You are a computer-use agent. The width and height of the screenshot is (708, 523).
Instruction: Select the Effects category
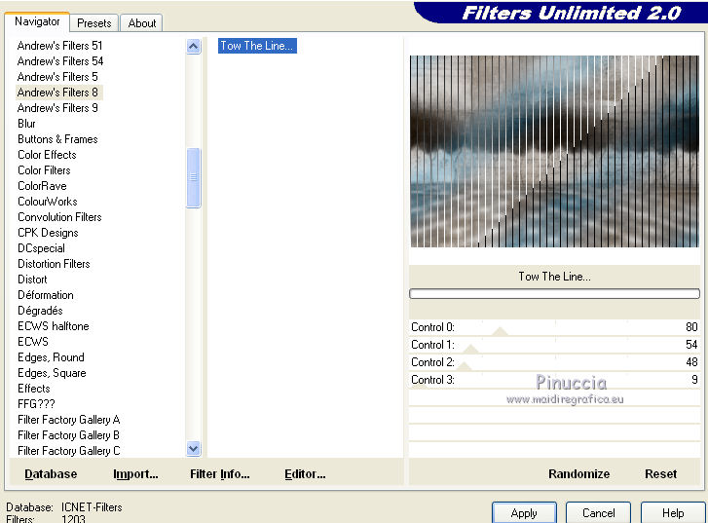click(34, 389)
